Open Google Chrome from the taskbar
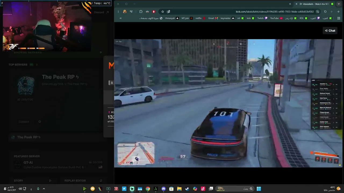Image resolution: width=344 pixels, height=193 pixels. [148, 189]
